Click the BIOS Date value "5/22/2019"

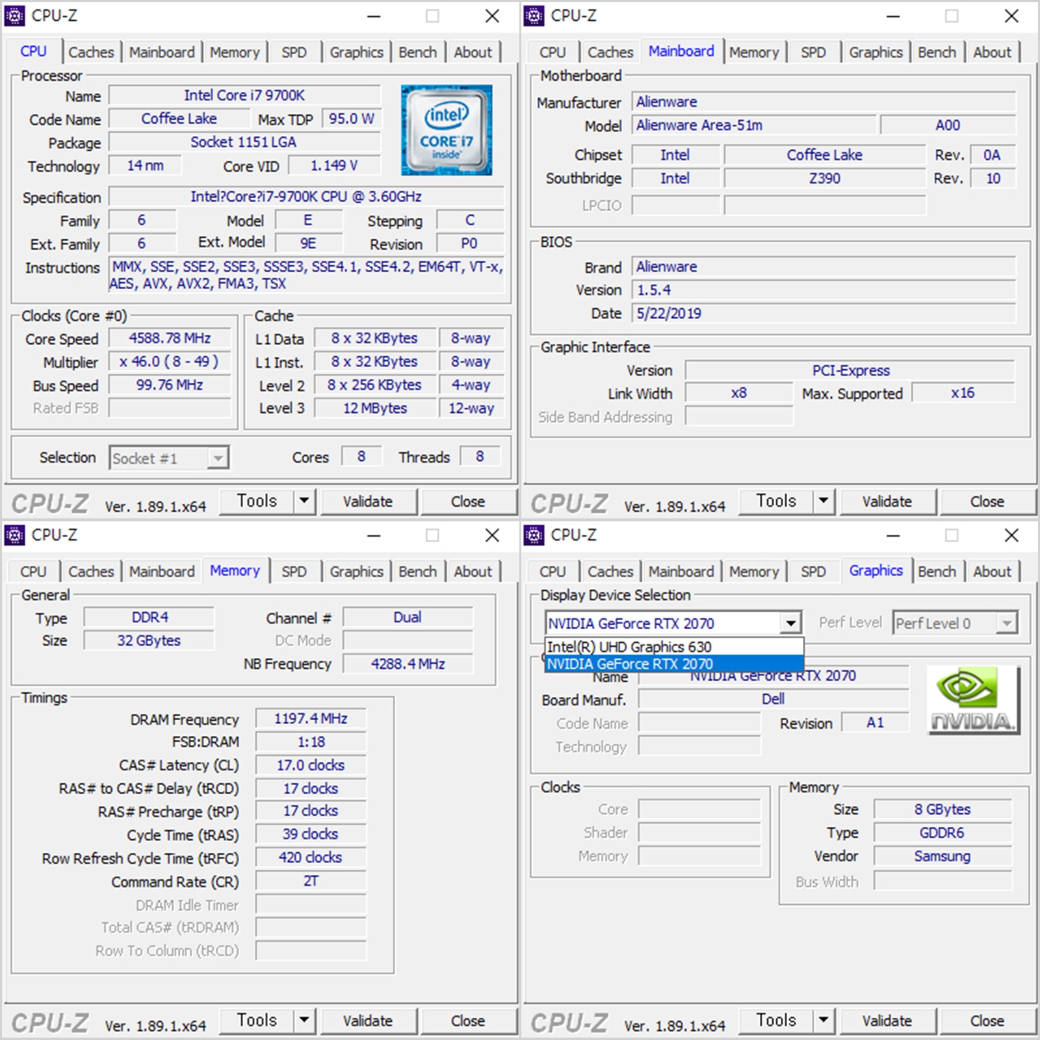pyautogui.click(x=824, y=314)
